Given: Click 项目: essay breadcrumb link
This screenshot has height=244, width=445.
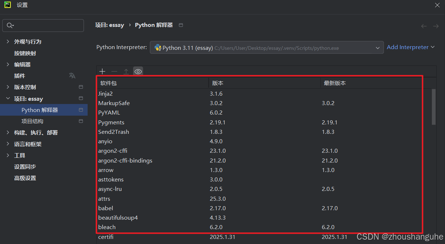Looking at the screenshot, I should pos(109,25).
